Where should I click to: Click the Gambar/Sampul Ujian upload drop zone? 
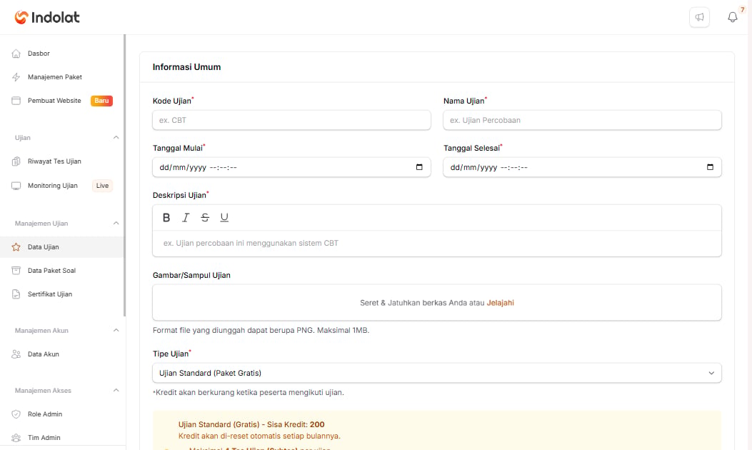click(x=437, y=303)
